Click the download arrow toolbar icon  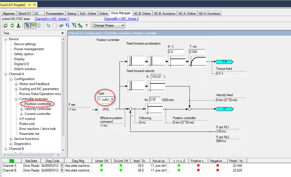tap(18, 25)
